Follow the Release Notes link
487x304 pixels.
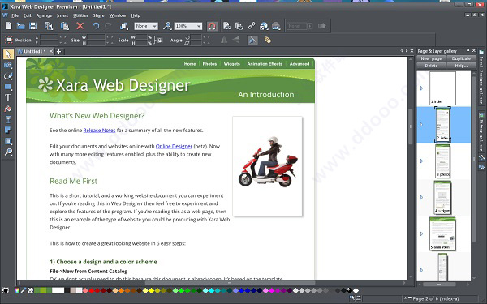[99, 131]
